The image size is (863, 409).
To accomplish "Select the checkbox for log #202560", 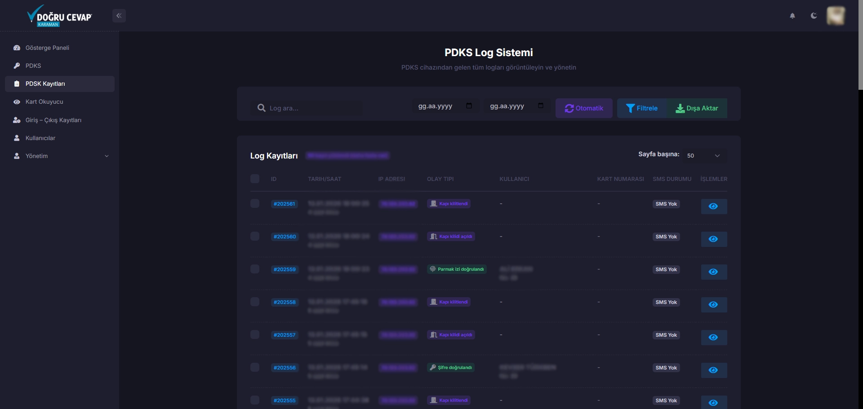I will [x=255, y=236].
